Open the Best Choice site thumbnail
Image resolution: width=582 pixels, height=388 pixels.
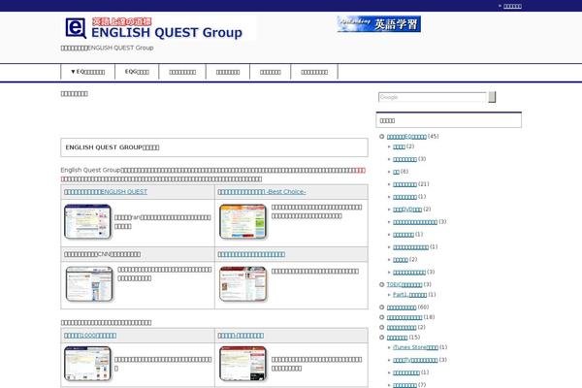point(242,223)
